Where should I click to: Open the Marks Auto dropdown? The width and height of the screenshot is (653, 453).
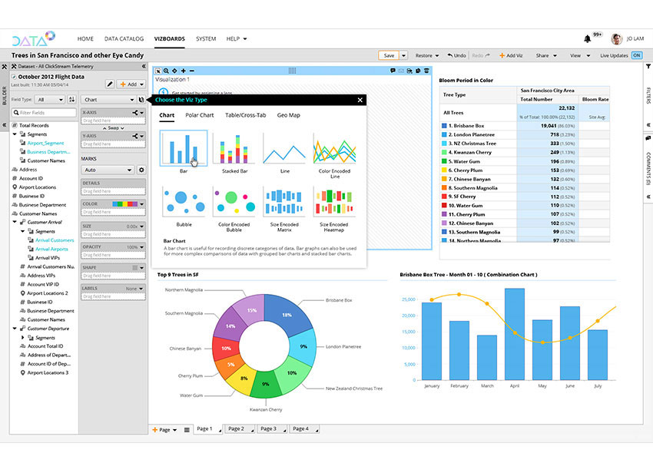[108, 170]
